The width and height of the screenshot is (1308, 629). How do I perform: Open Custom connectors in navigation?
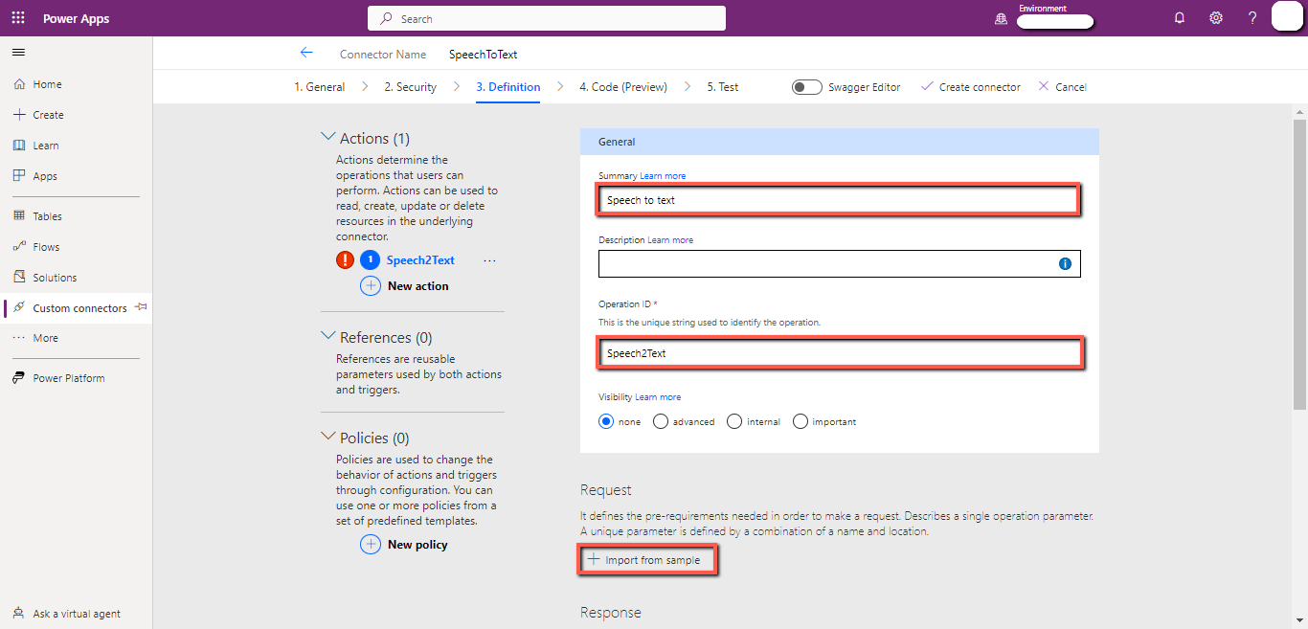point(77,308)
